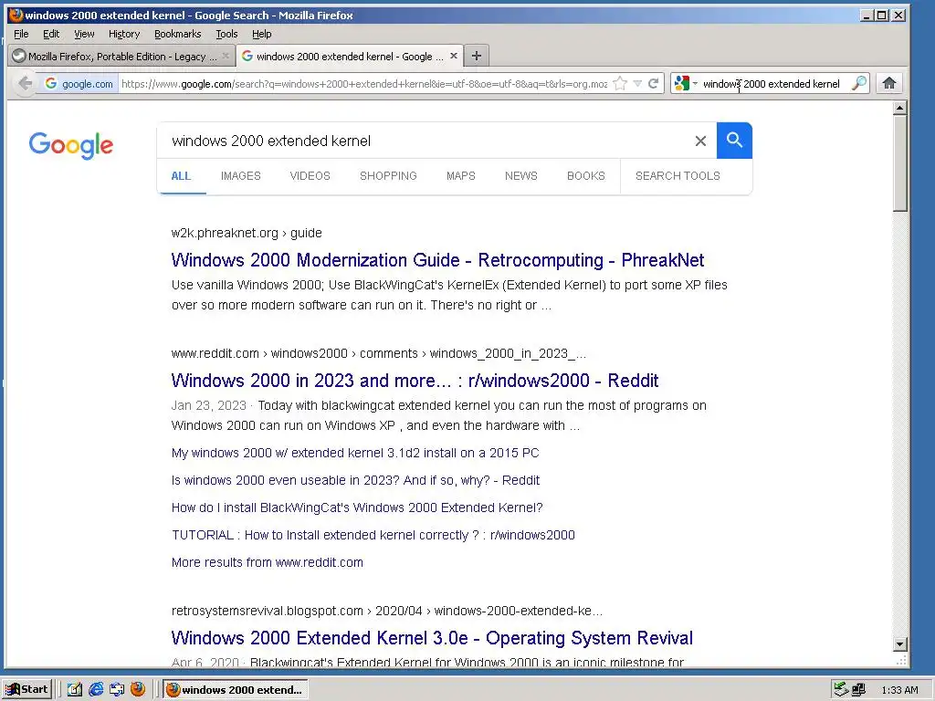The height and width of the screenshot is (701, 935).
Task: Open the search engine selector dropdown
Action: tap(685, 83)
